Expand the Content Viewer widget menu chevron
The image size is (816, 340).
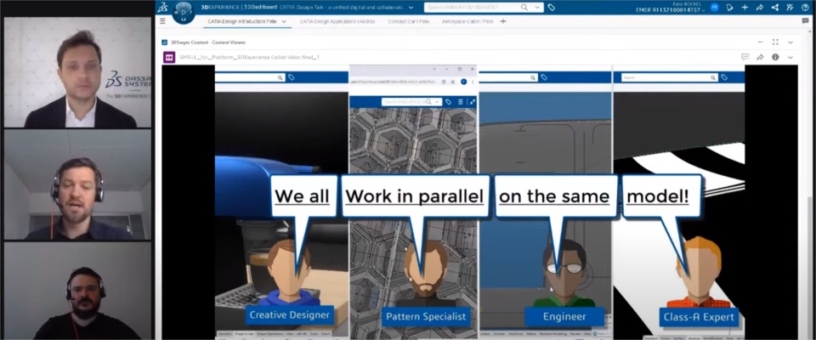pos(790,42)
